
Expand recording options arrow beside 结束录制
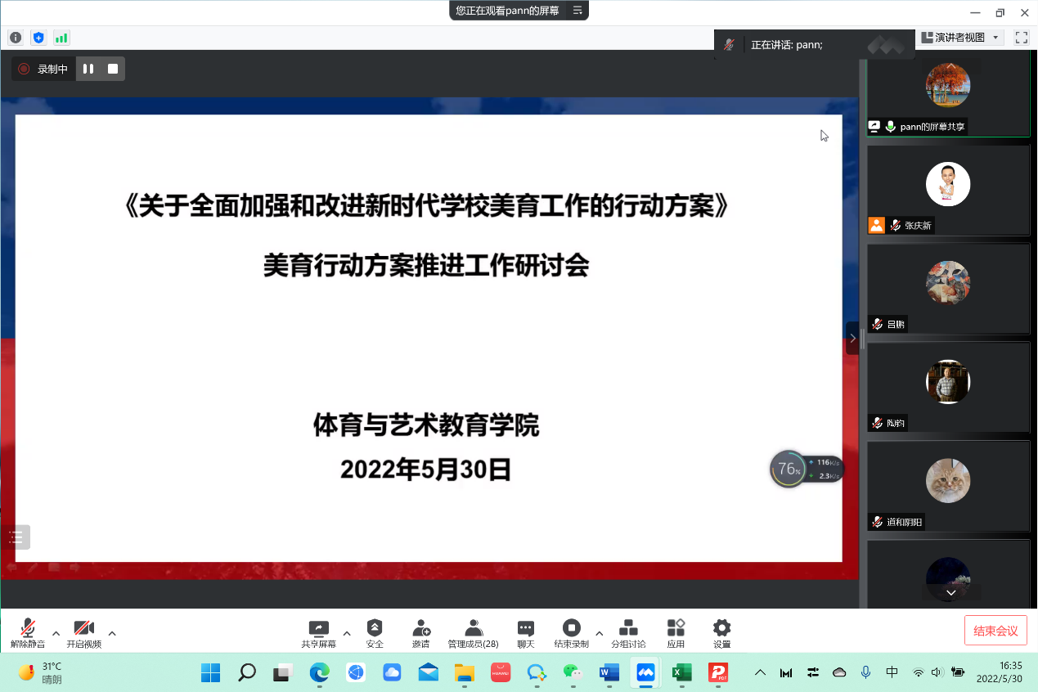(x=600, y=633)
